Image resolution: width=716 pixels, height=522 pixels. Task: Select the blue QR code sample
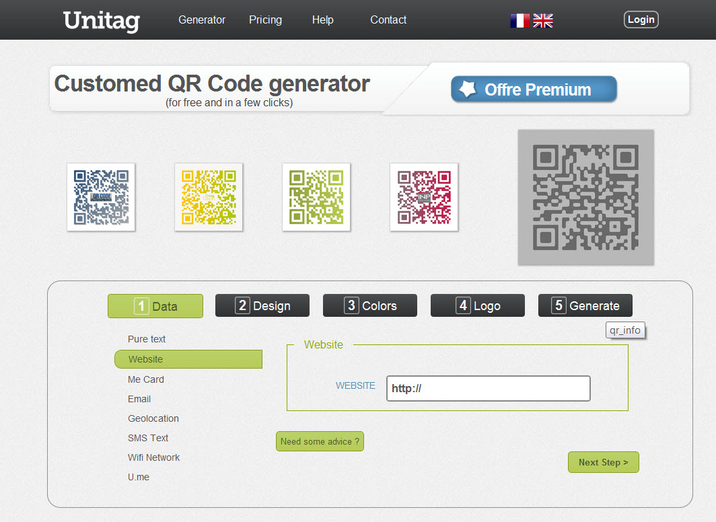(101, 197)
